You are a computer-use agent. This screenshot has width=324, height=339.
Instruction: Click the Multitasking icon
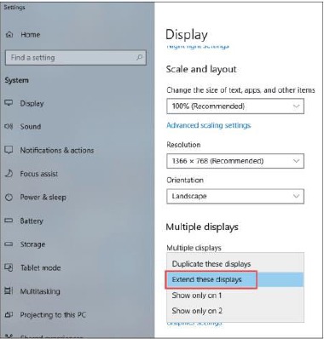tap(9, 291)
